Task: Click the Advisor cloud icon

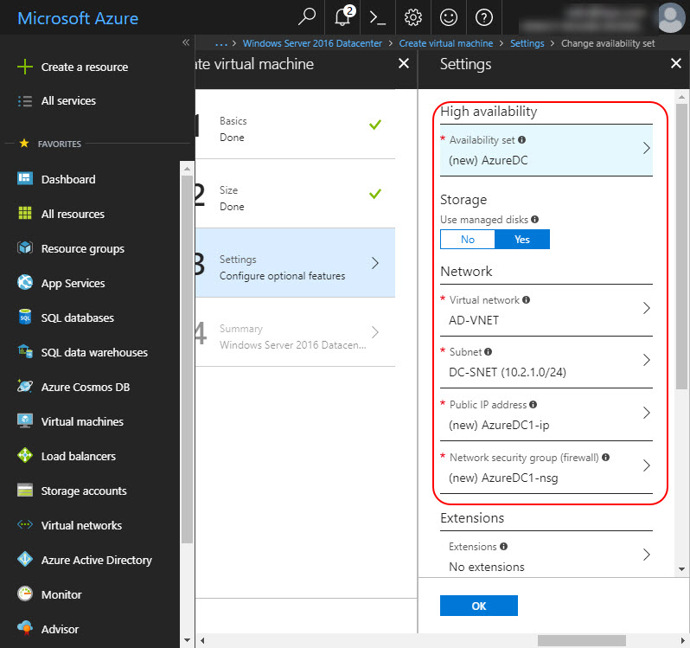Action: coord(25,628)
